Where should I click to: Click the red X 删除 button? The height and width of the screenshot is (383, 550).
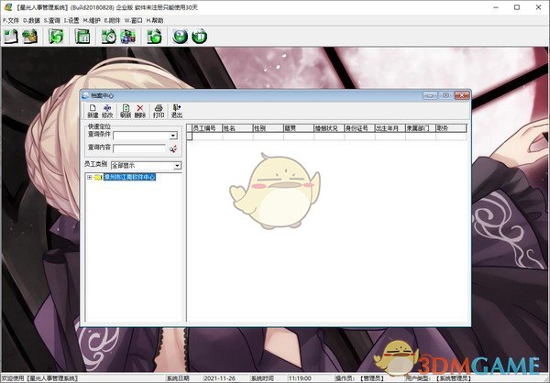[x=140, y=111]
